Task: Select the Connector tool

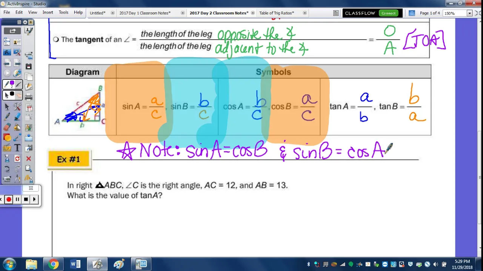Action: [x=17, y=137]
